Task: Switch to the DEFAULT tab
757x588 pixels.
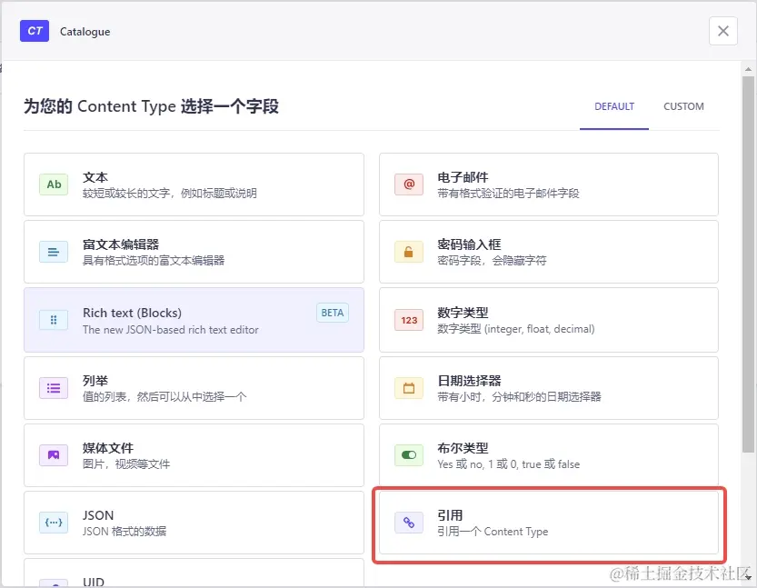Action: 614,106
